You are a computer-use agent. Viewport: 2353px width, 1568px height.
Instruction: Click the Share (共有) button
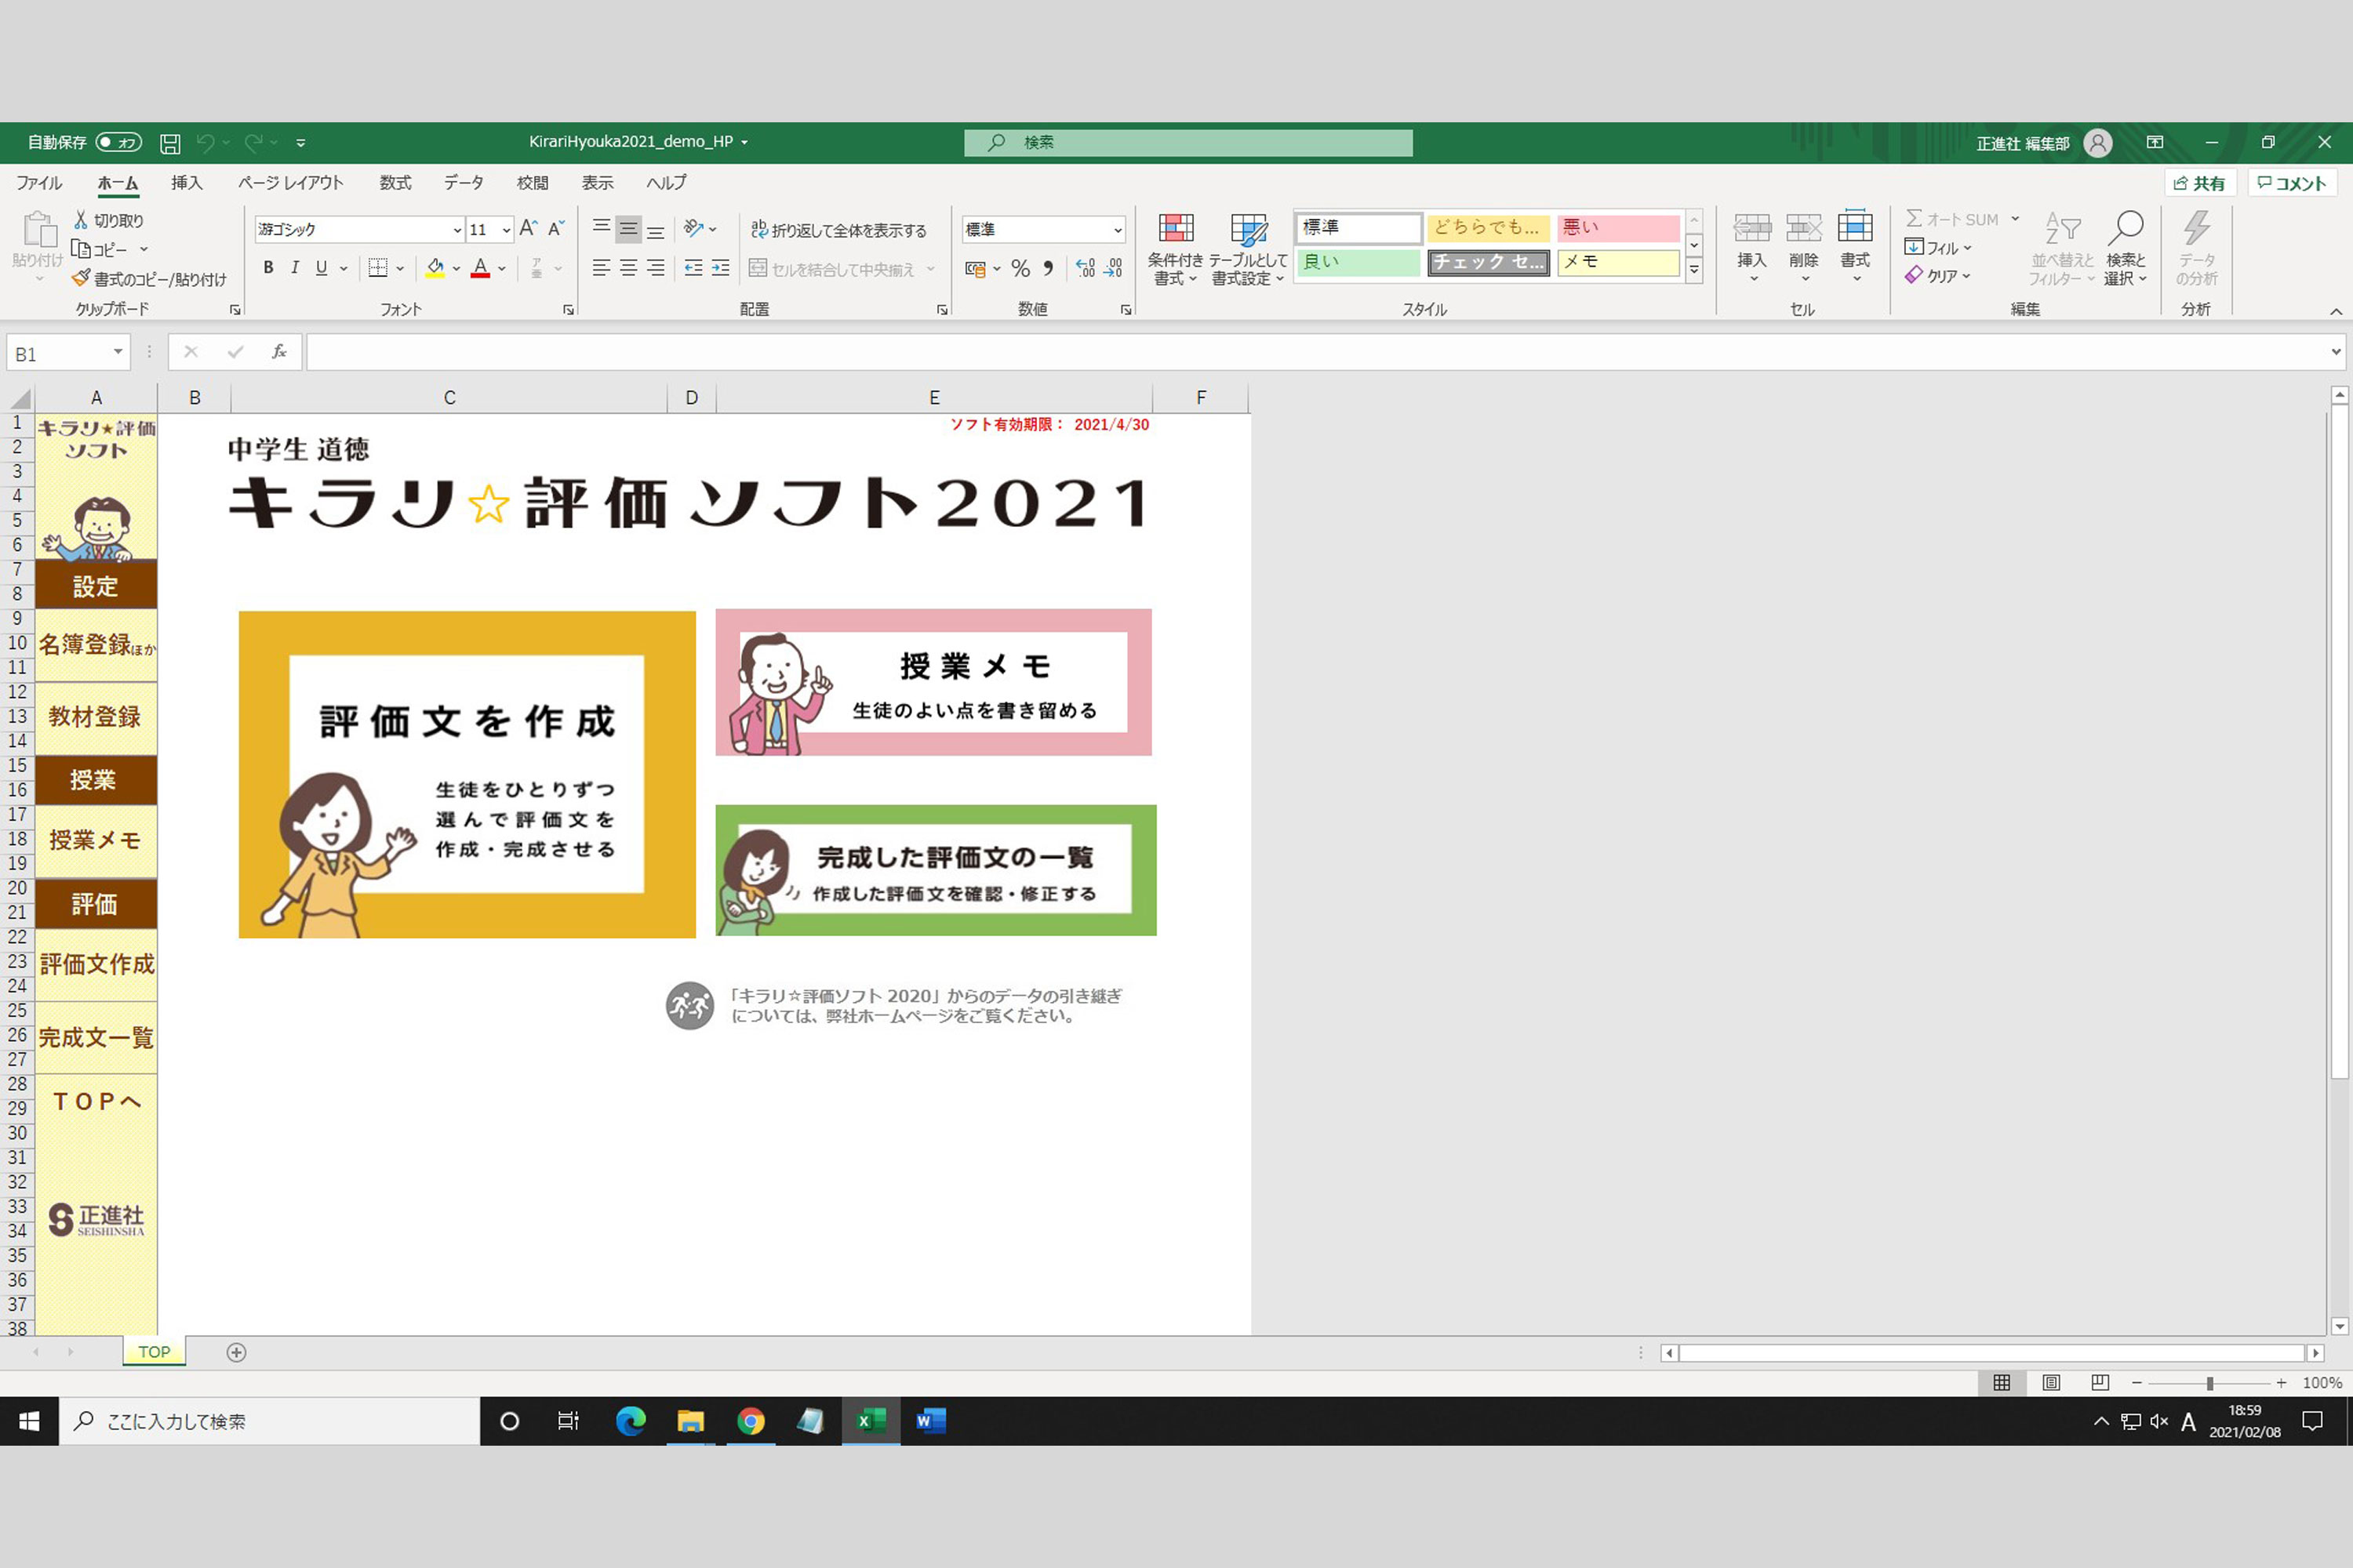[x=2200, y=183]
